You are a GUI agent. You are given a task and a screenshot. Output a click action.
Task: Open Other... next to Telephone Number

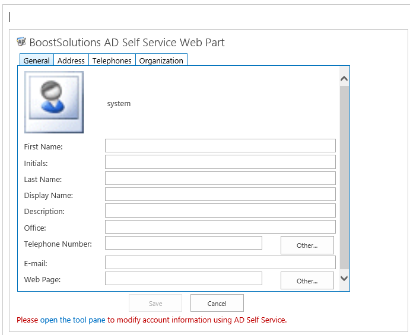click(x=307, y=245)
